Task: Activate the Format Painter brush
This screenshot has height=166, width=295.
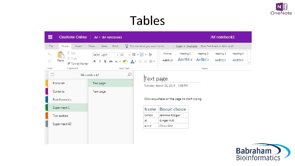Action: (x=78, y=64)
